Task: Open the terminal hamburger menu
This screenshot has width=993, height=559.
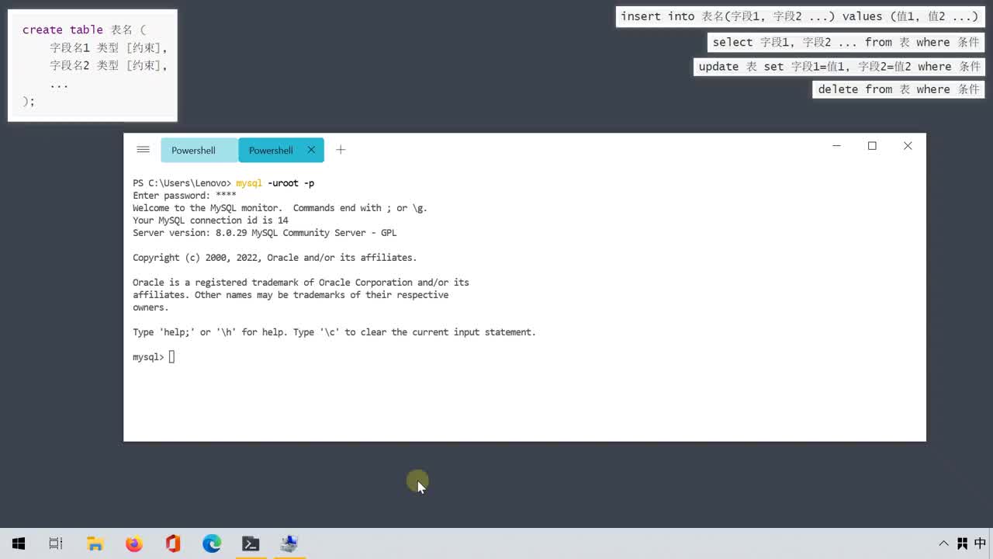Action: click(143, 150)
